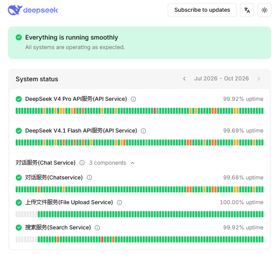Go to previous date range with left chevron
Viewport: 277px width, 255px height.
point(184,79)
